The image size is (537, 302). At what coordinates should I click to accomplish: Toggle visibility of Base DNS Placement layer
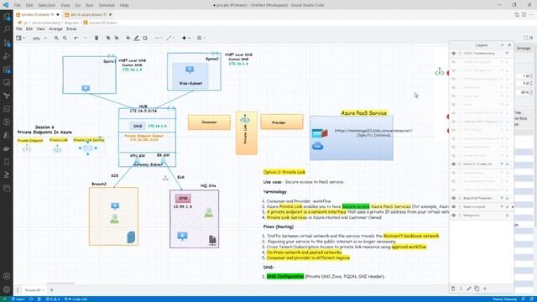(x=454, y=198)
